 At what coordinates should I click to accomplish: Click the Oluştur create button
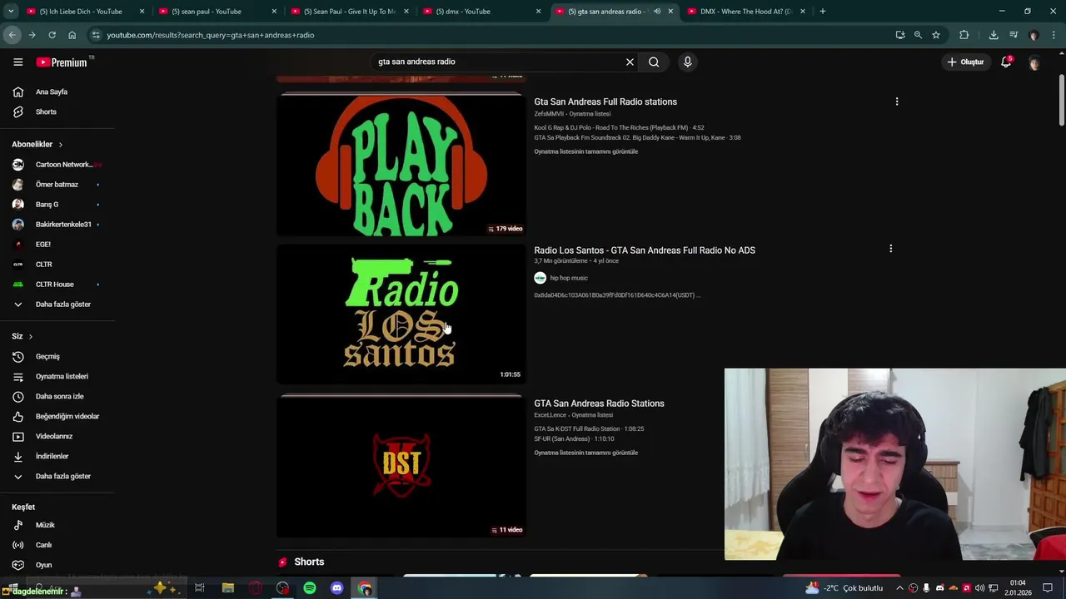(x=965, y=62)
